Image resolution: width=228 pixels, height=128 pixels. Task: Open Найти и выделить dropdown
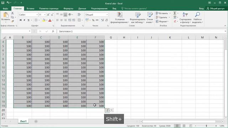[x=197, y=18]
